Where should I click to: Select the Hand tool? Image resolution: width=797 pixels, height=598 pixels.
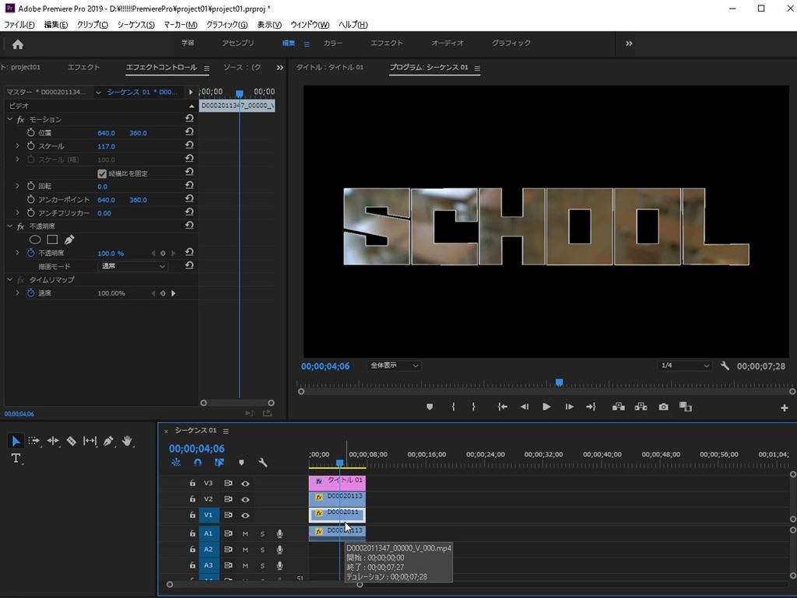click(x=127, y=441)
